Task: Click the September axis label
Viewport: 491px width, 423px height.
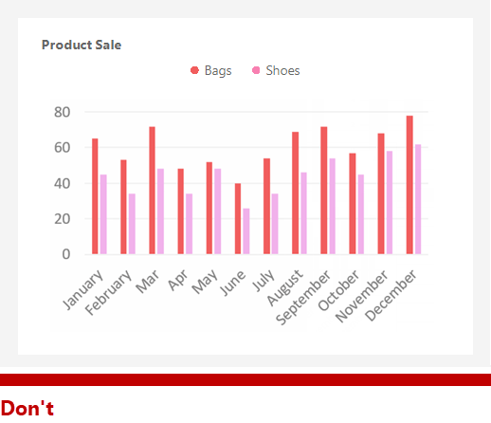Action: click(303, 297)
